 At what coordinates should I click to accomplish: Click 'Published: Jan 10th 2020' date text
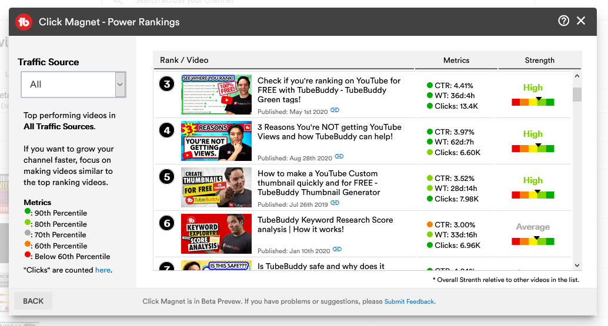point(294,251)
